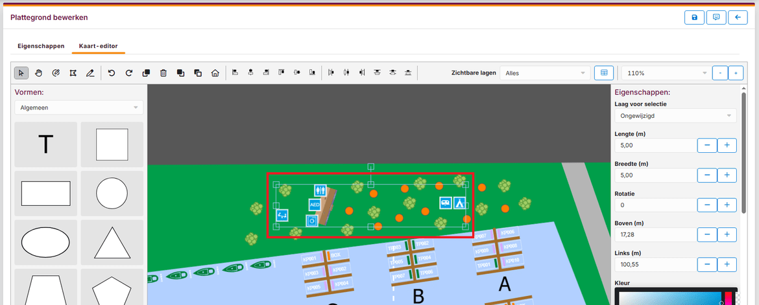Viewport: 759px width, 305px height.
Task: Increase Lengte (m) with the plus button
Action: pos(727,145)
